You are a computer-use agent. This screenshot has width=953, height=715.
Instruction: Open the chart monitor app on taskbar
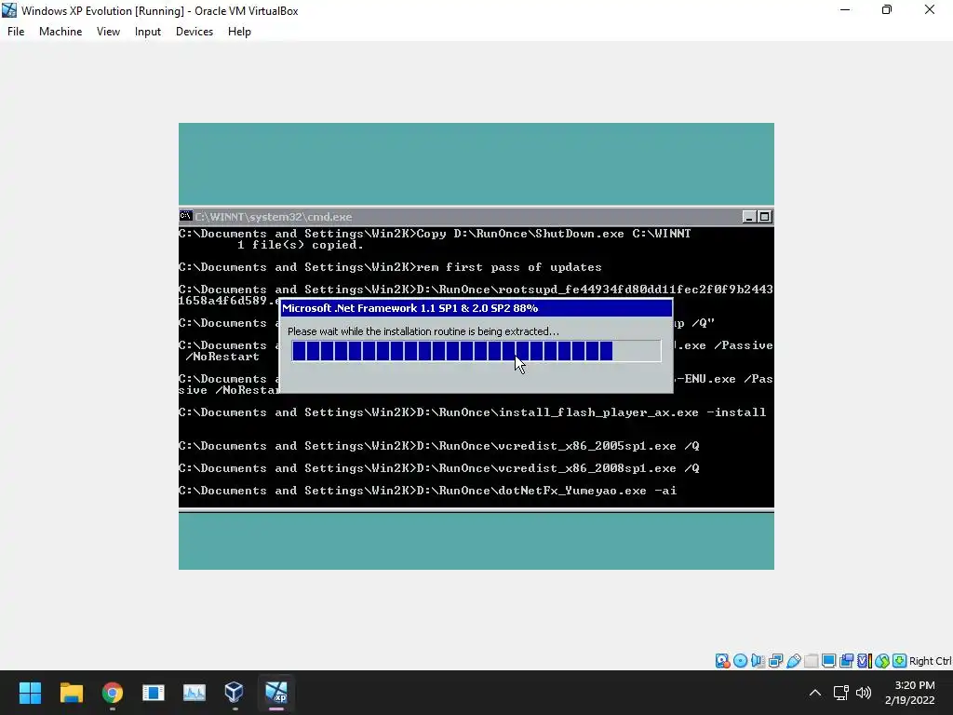[195, 693]
